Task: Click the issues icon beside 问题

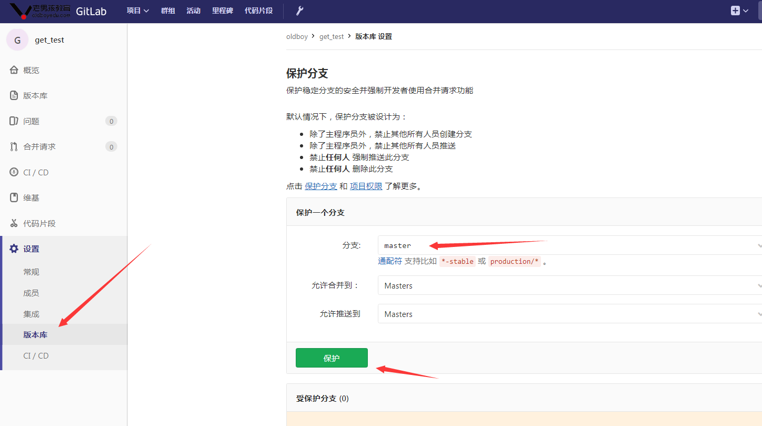Action: [x=14, y=121]
